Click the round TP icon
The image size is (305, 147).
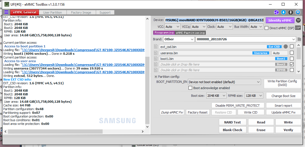coord(298,20)
